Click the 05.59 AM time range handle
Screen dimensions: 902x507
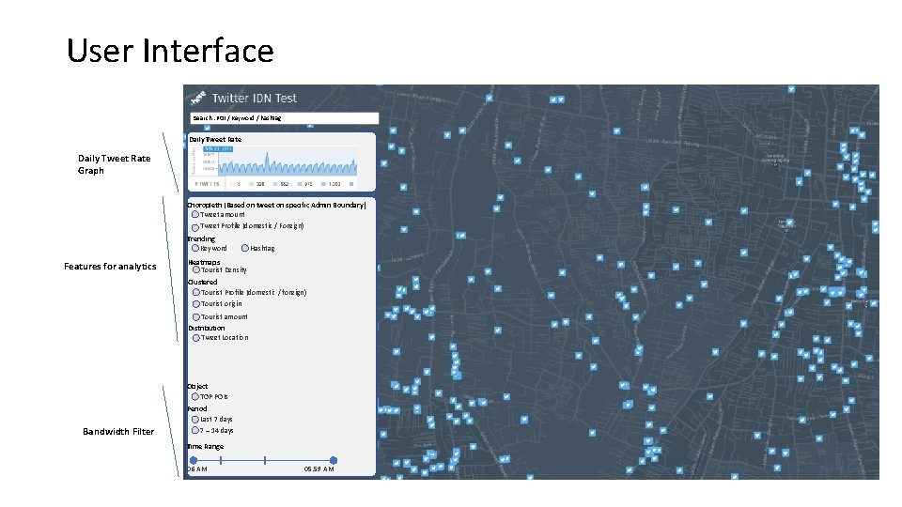click(x=333, y=460)
